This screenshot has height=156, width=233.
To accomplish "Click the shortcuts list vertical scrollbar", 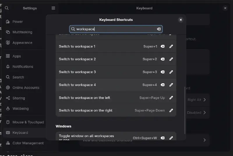I will 185,110.
